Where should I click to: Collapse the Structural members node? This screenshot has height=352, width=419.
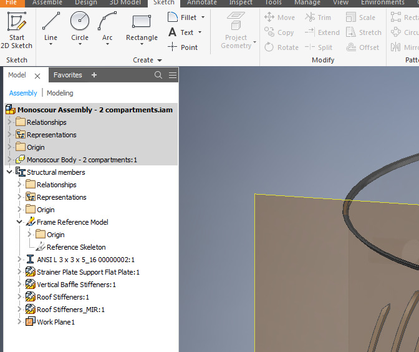point(9,172)
